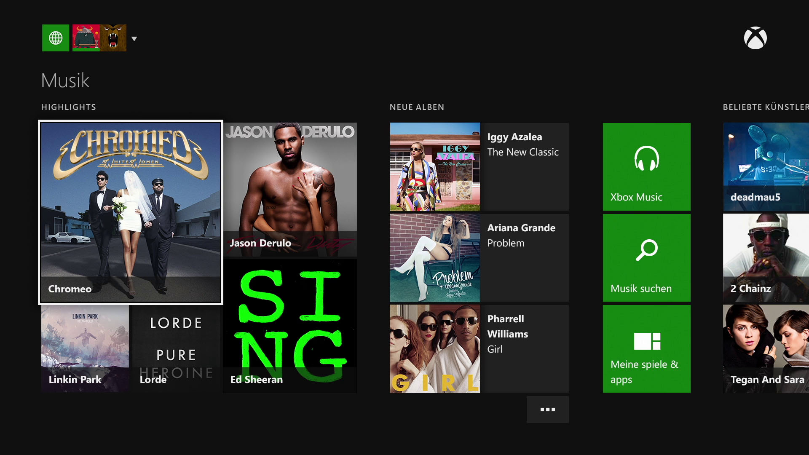This screenshot has height=455, width=809.
Task: Select Iggy Azalea album cover art
Action: pos(435,167)
